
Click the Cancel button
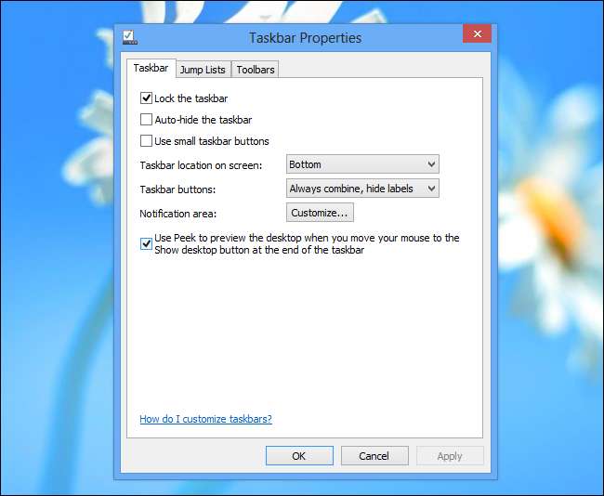coord(374,456)
